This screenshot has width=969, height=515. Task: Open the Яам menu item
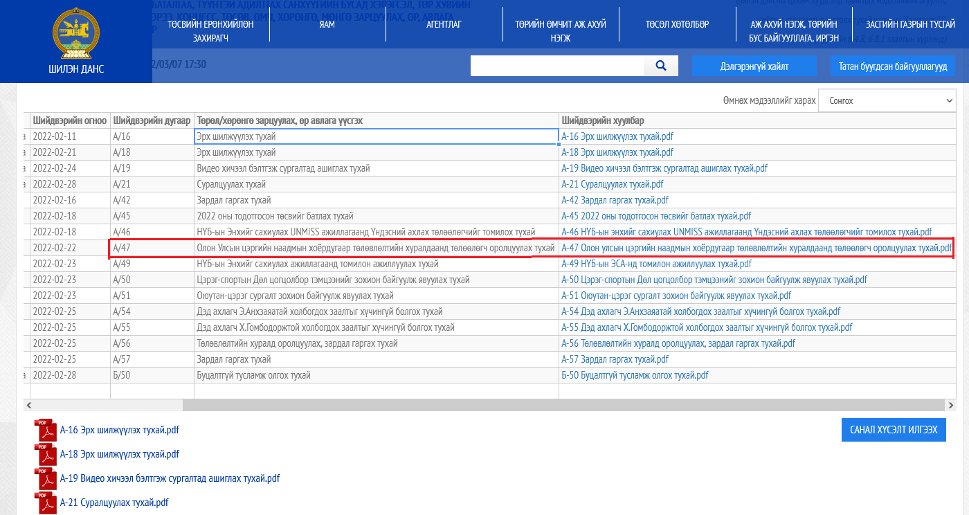pyautogui.click(x=327, y=24)
